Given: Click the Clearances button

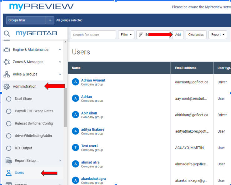Looking at the screenshot, I should point(196,35).
